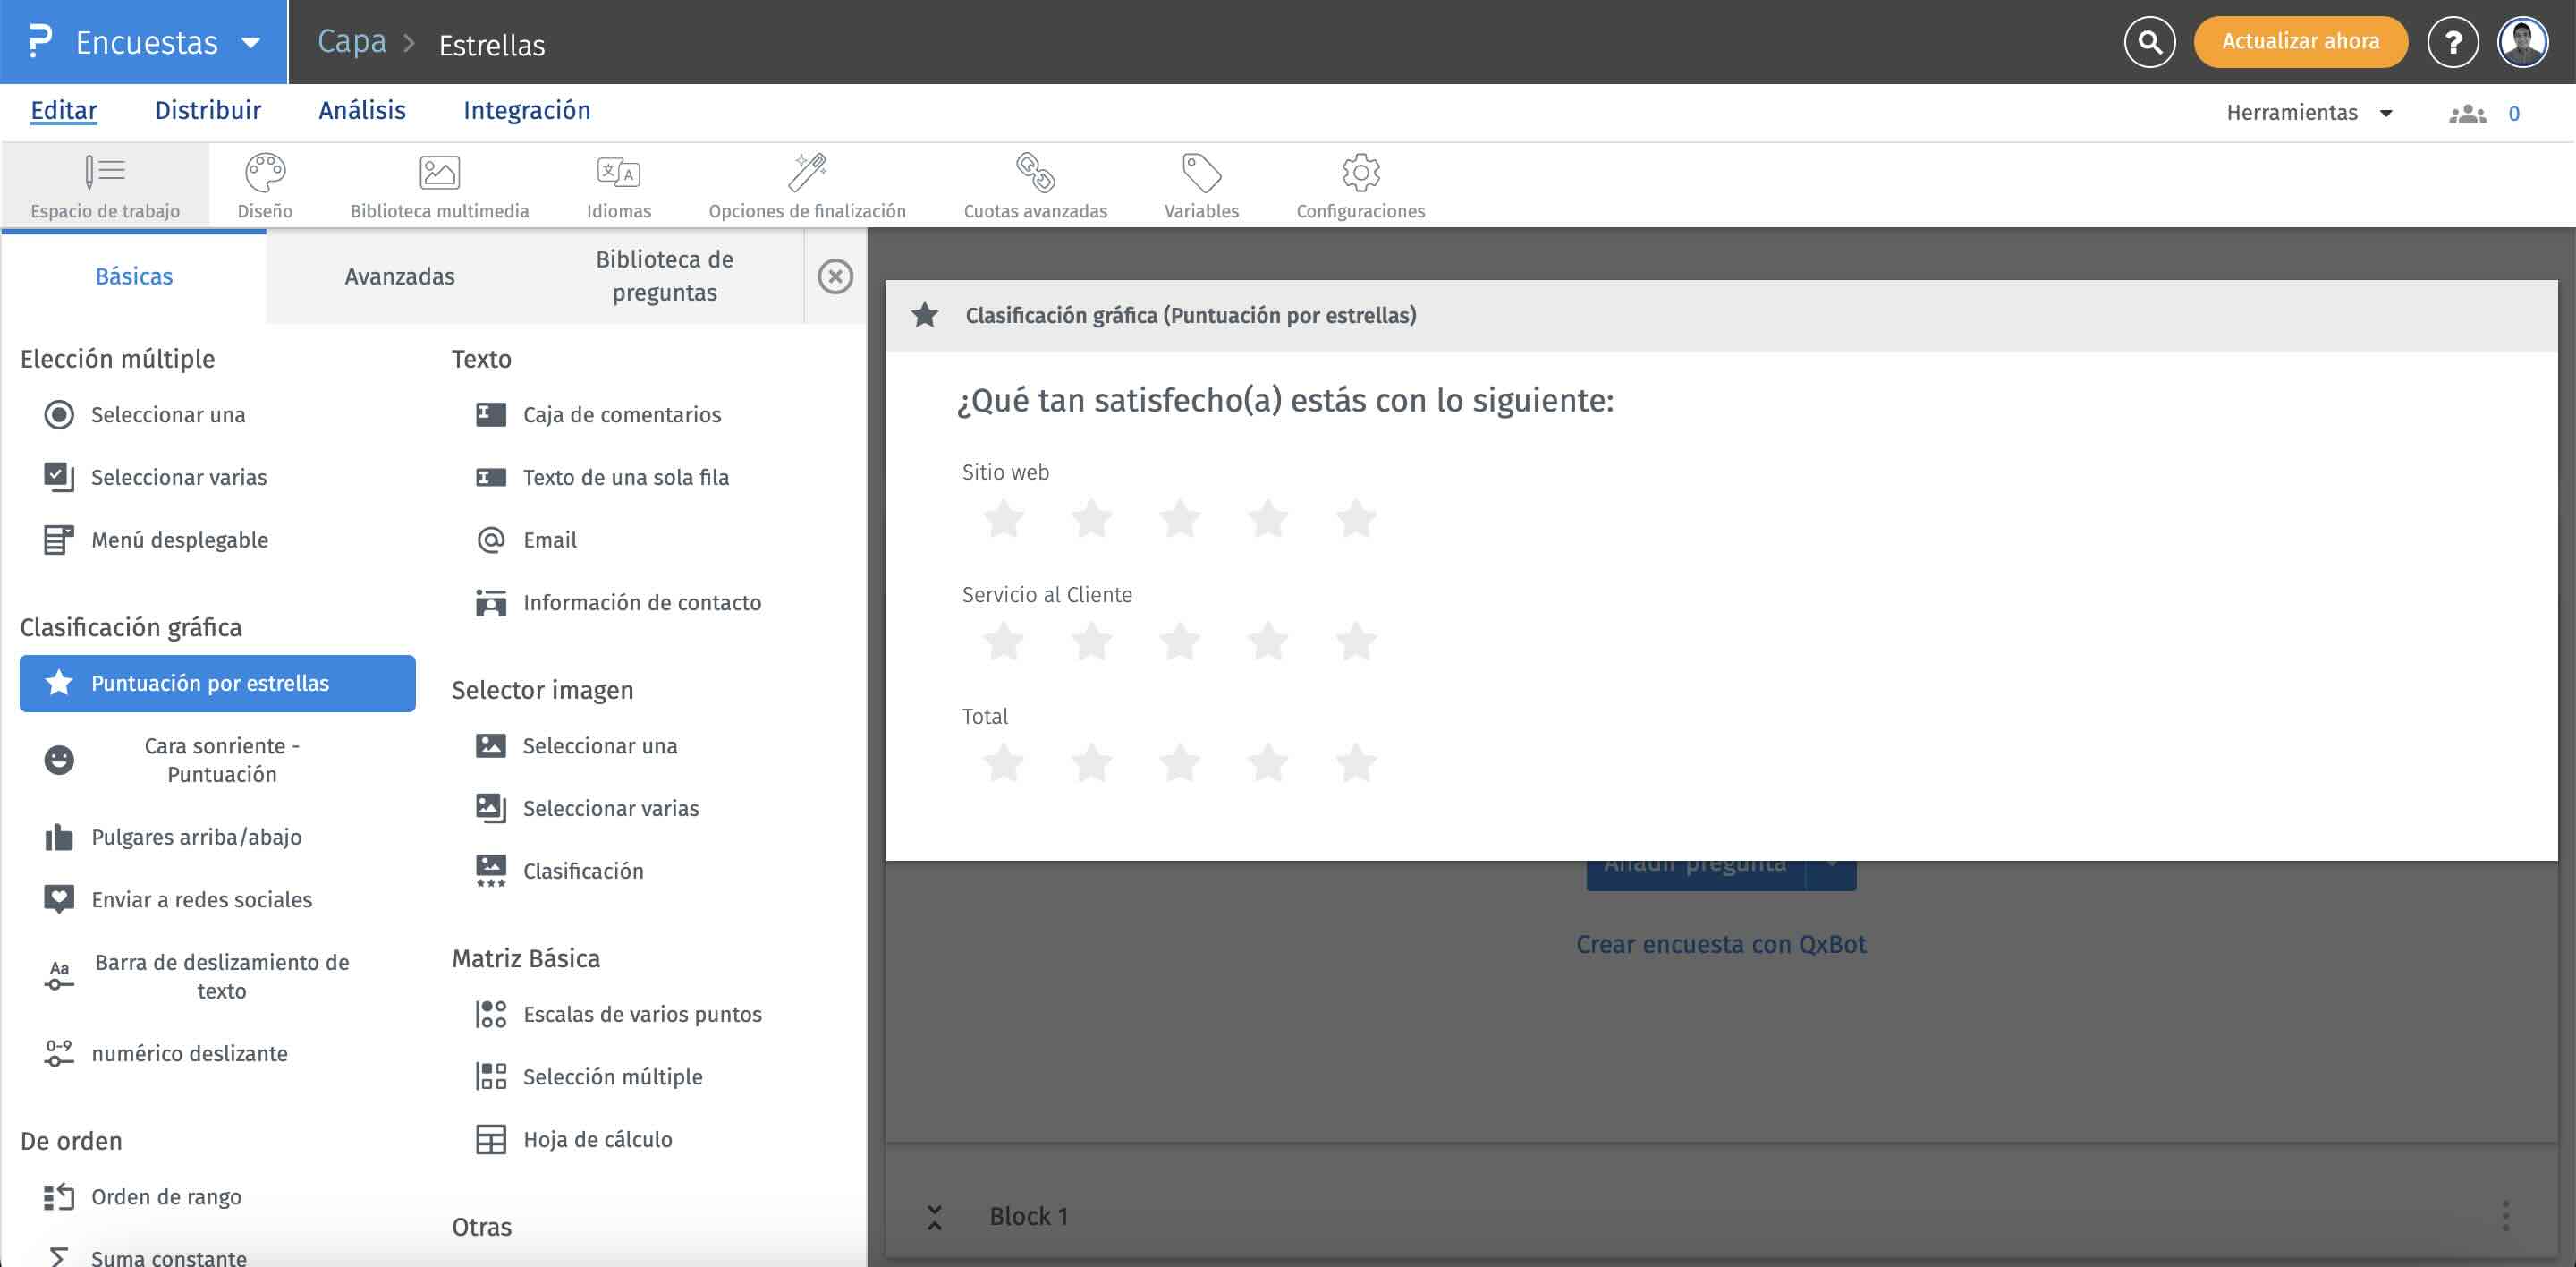Click the 'Actualizar ahora' button
Screen dimensions: 2576x1267
pyautogui.click(x=2300, y=42)
